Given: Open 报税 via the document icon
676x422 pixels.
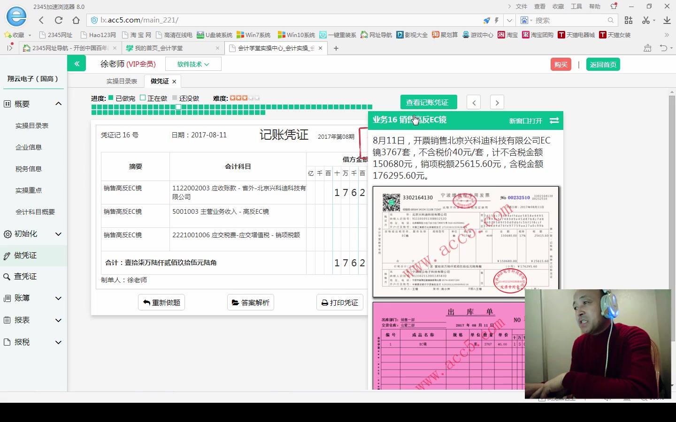Looking at the screenshot, I should tap(7, 342).
